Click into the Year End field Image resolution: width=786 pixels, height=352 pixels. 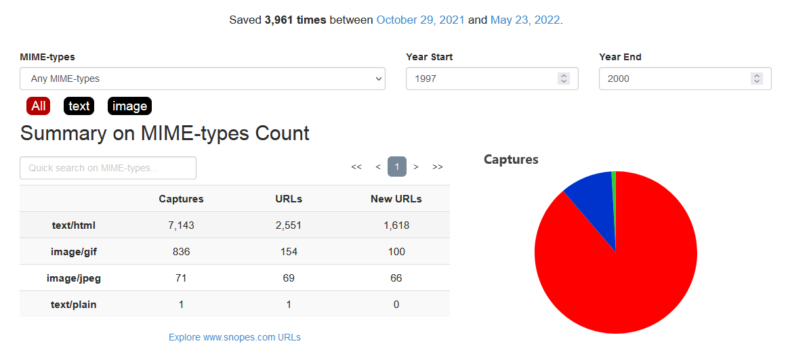click(685, 79)
